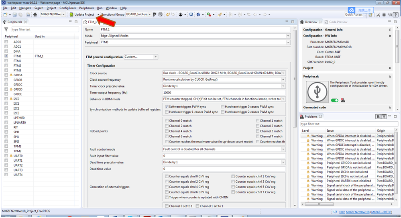Check the ADC0 peripheral checkbox
Viewport: 401px width, 218px height.
coord(6,42)
